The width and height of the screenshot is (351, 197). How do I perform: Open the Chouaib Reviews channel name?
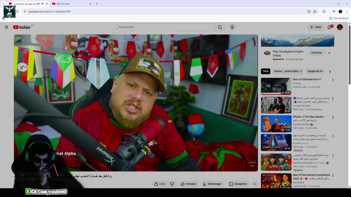(x=301, y=124)
